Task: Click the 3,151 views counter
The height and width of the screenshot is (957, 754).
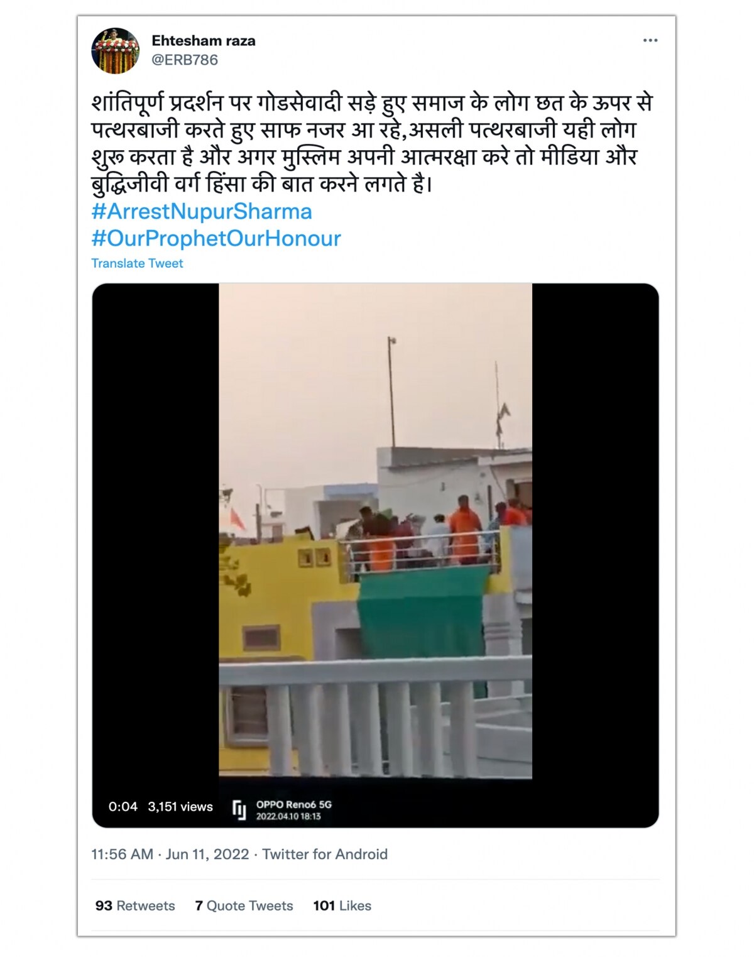Action: 180,806
